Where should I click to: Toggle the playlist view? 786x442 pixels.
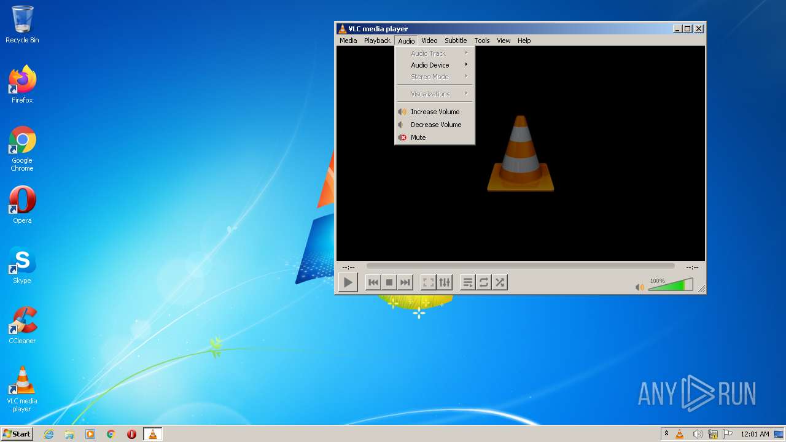click(468, 282)
